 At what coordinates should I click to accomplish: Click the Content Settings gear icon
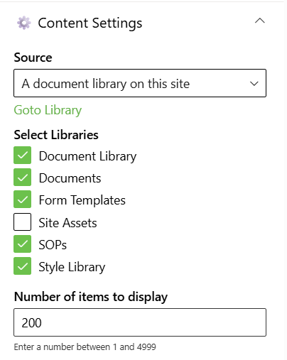(x=24, y=23)
